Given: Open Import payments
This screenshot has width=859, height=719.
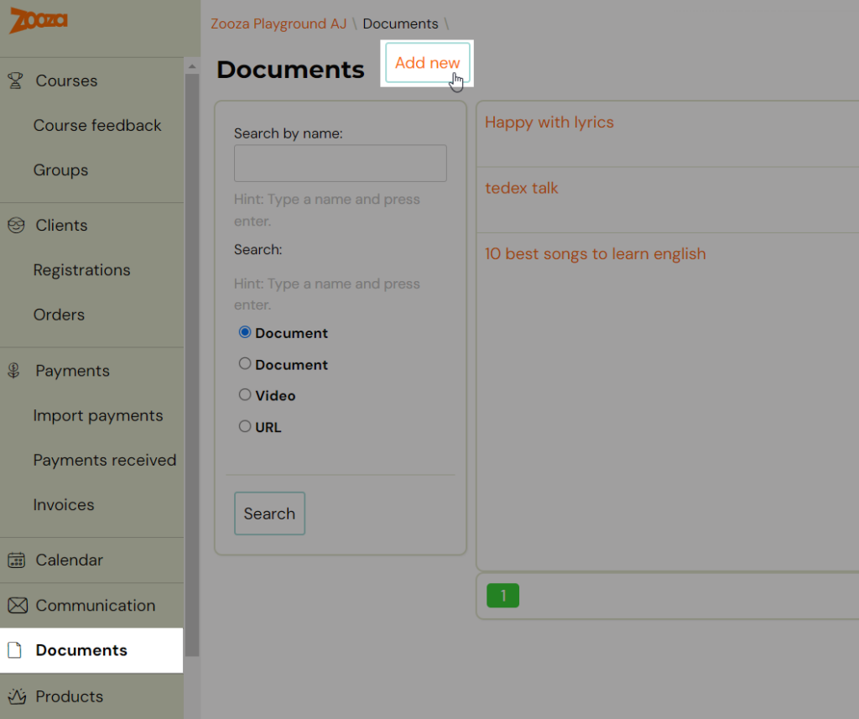Looking at the screenshot, I should click(98, 416).
